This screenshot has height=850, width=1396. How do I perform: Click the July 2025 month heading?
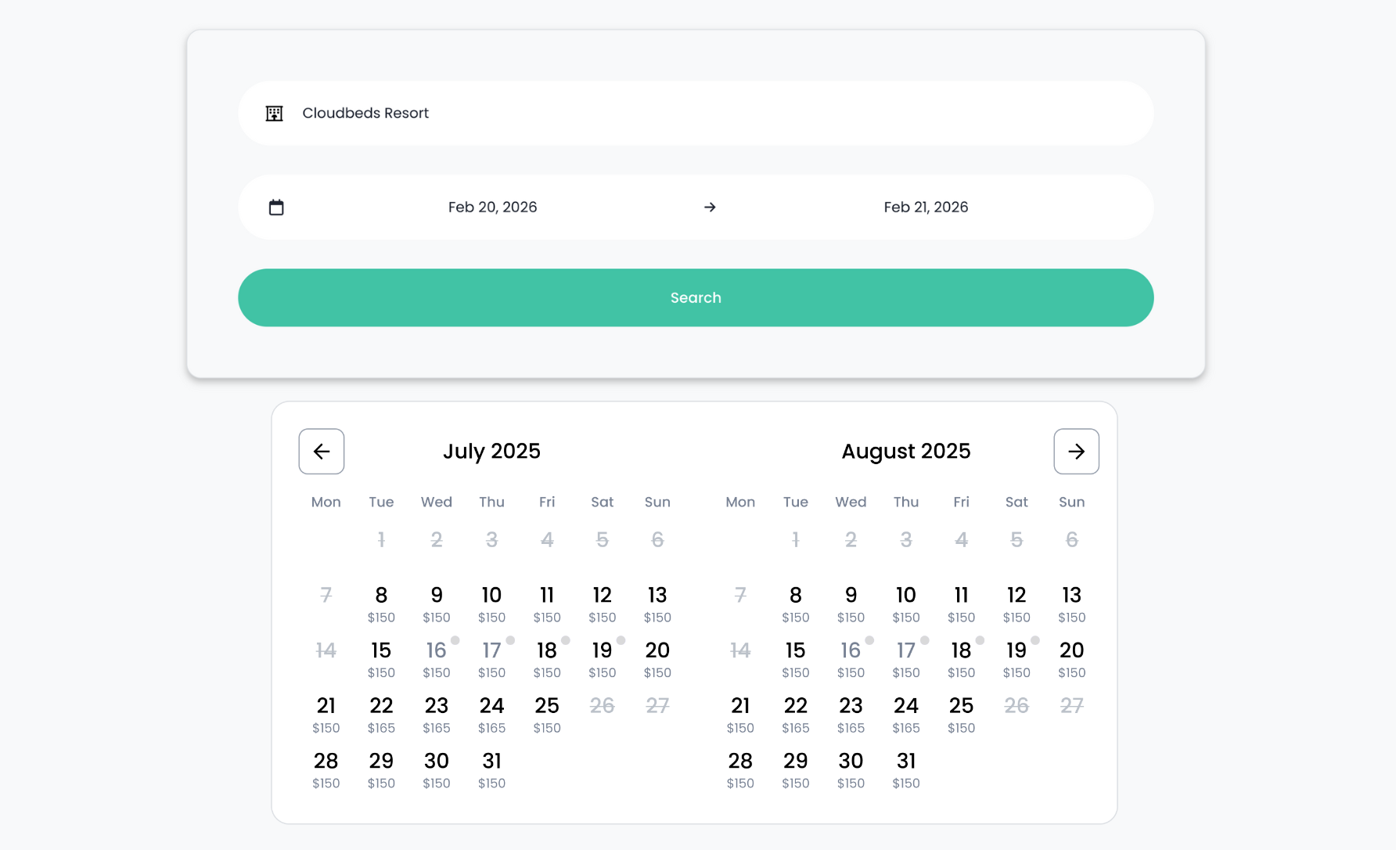pos(491,452)
